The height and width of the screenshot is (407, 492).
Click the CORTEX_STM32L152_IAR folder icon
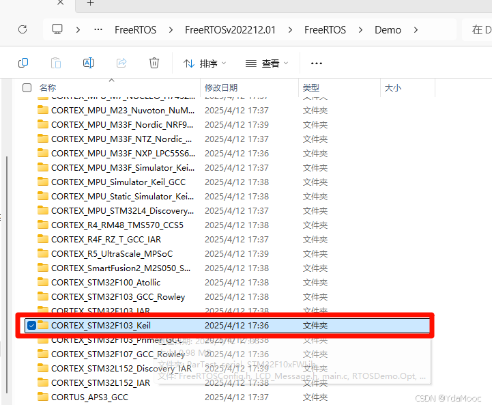(43, 382)
